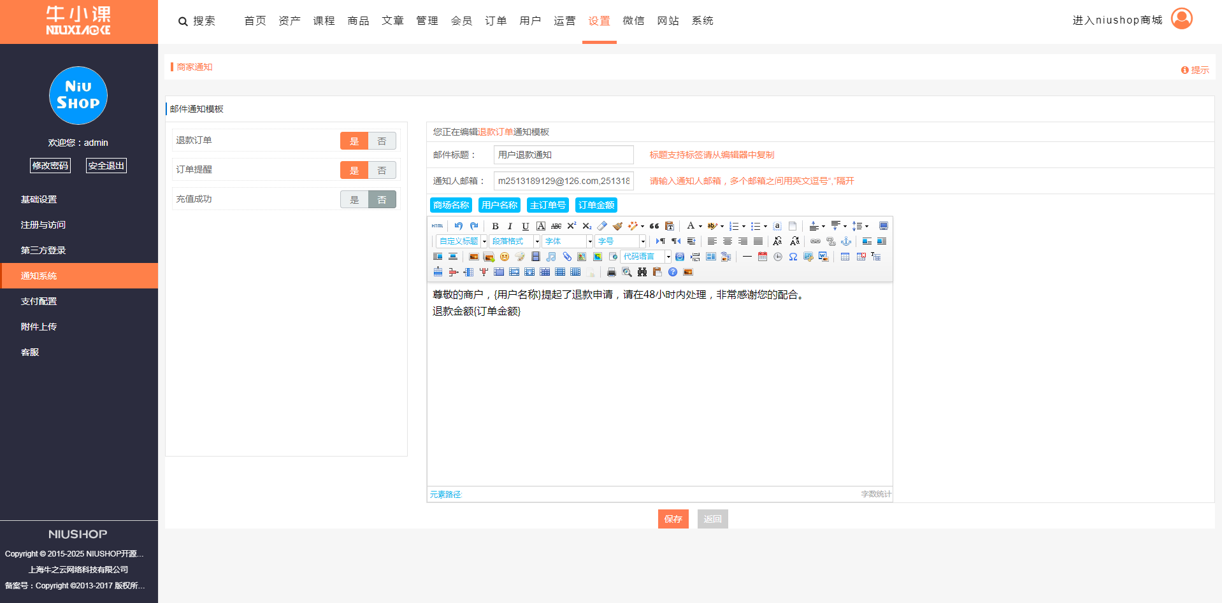Viewport: 1222px width, 603px height.
Task: Switch editor to HTML source mode
Action: (x=437, y=226)
